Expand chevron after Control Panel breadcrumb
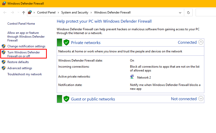 coord(59,12)
